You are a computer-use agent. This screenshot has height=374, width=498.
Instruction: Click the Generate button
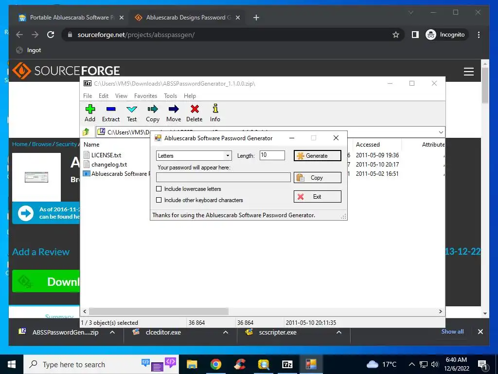point(317,155)
